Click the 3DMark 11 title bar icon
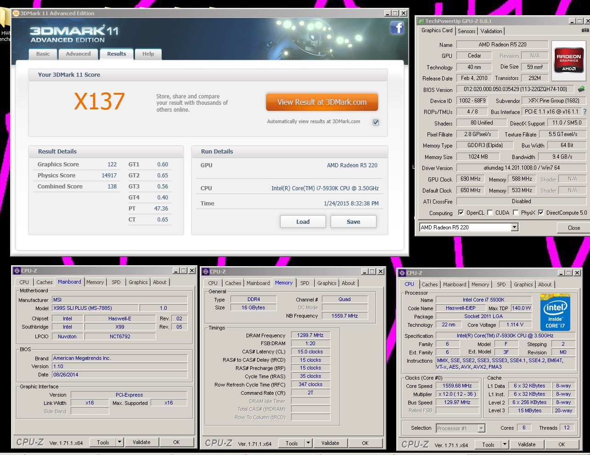This screenshot has height=455, width=590. (16, 13)
